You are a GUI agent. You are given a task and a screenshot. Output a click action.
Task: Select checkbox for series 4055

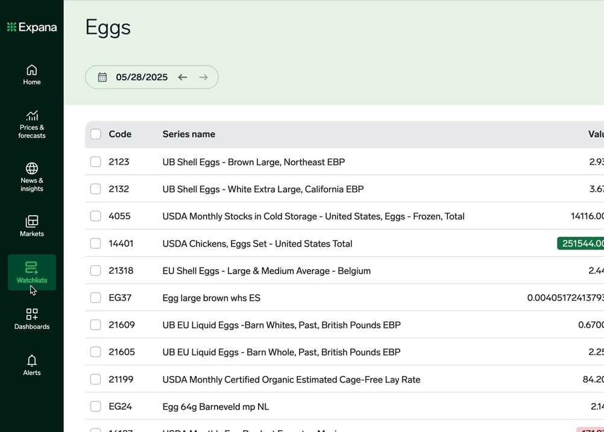(95, 216)
